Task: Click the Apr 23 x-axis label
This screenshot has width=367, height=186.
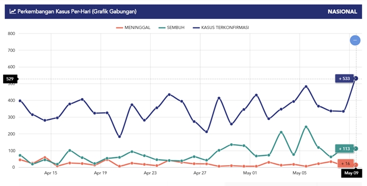Action: 150,173
